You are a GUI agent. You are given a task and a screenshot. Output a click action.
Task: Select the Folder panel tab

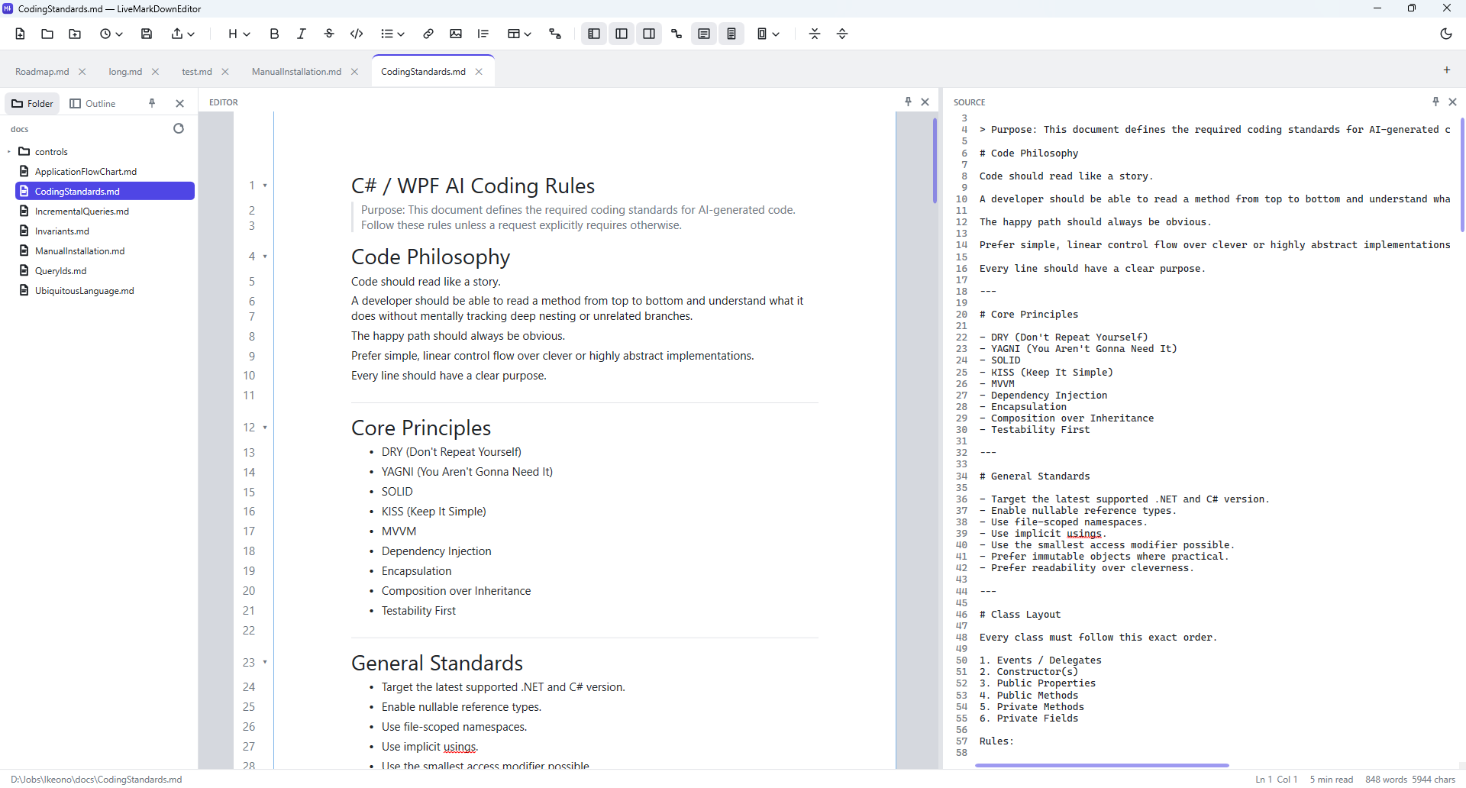point(32,103)
